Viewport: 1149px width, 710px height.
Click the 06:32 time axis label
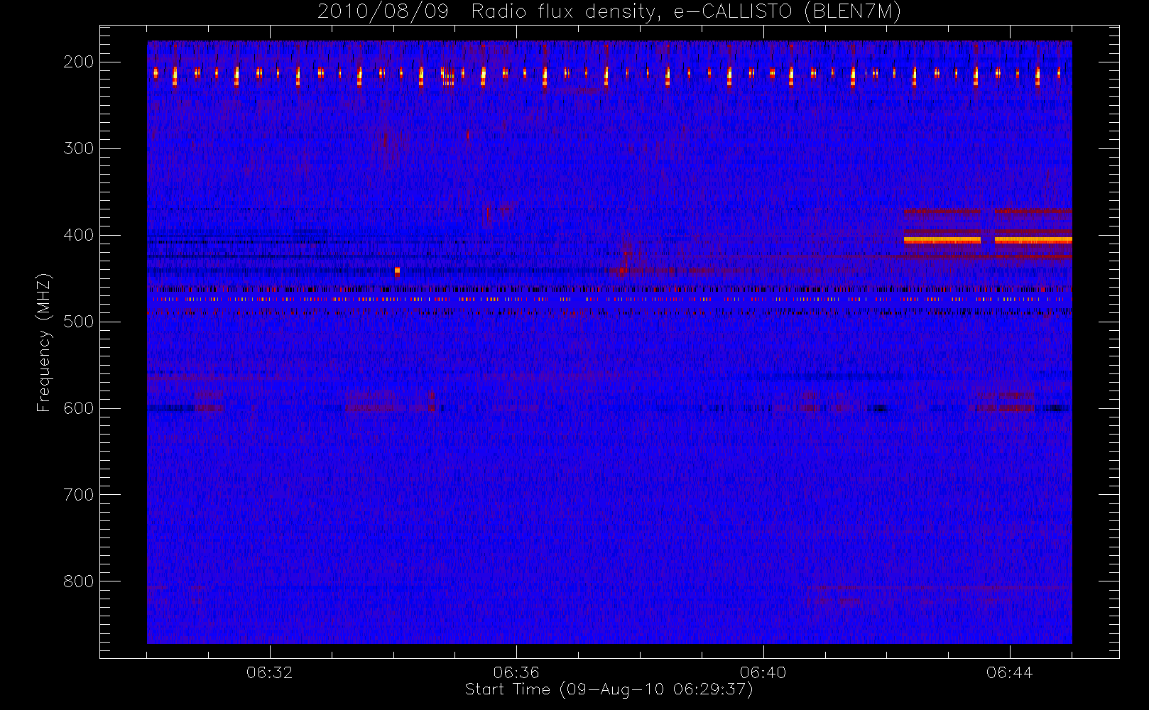[x=270, y=672]
